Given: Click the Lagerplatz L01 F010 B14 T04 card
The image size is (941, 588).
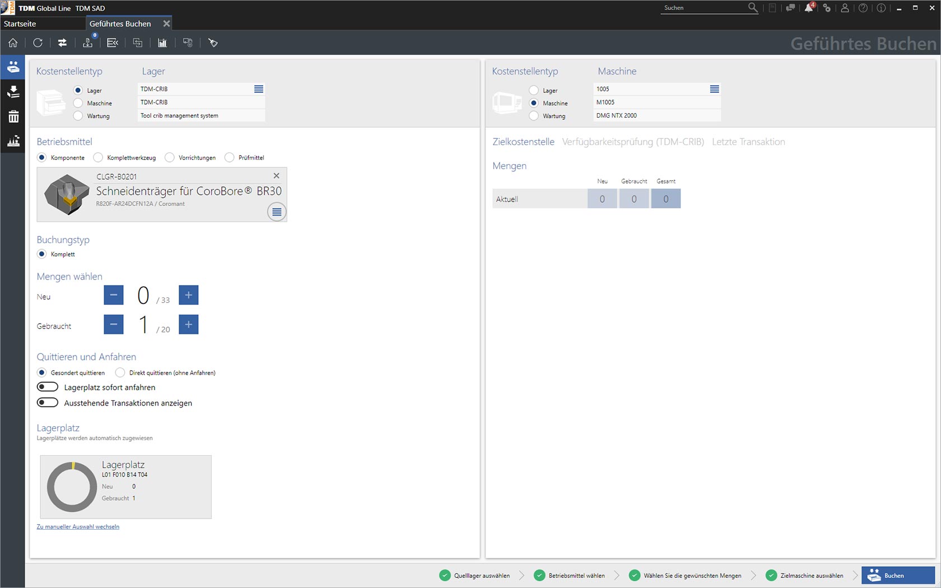Looking at the screenshot, I should tap(126, 487).
